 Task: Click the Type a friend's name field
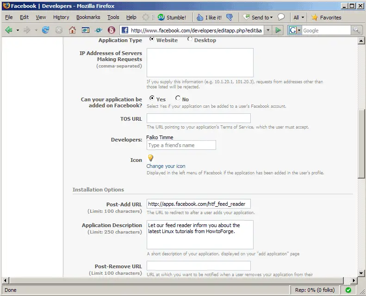click(x=181, y=145)
